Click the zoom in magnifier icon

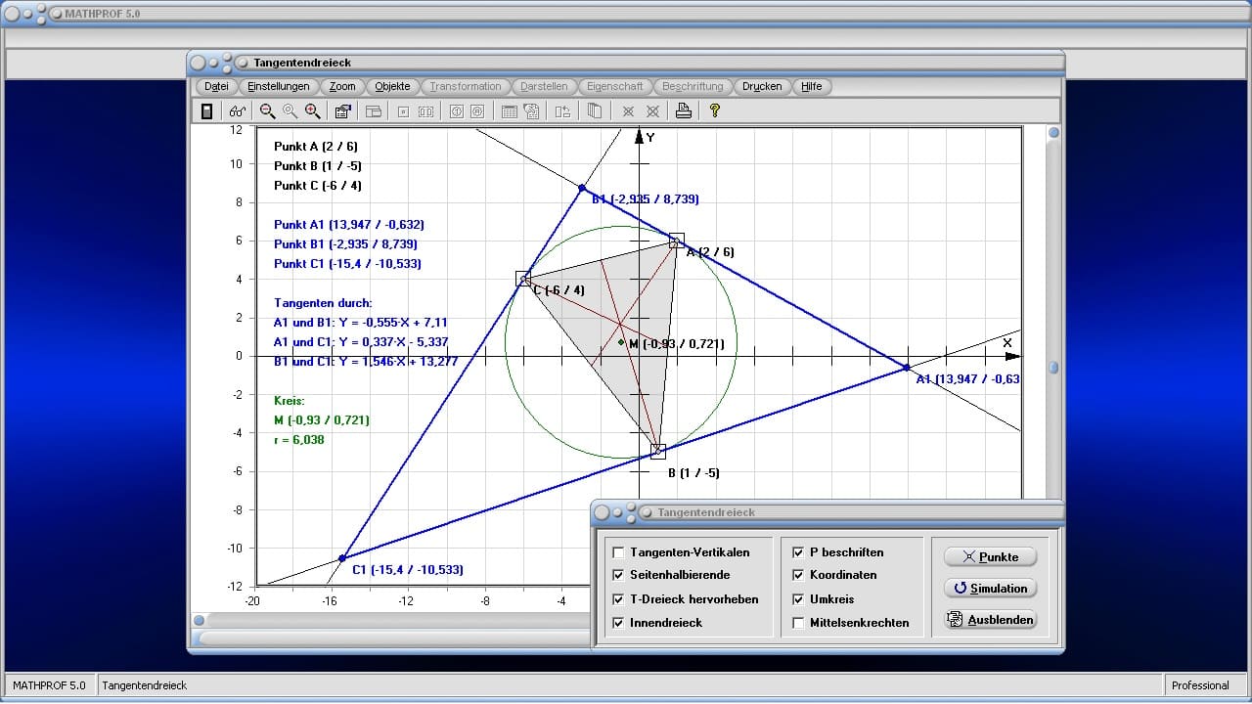[x=312, y=111]
